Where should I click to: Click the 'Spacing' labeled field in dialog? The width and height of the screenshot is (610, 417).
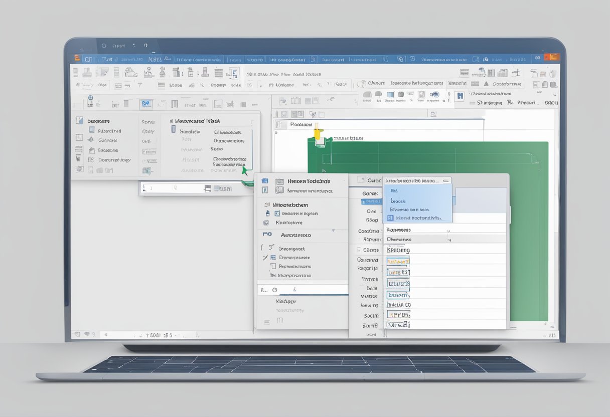(x=398, y=250)
